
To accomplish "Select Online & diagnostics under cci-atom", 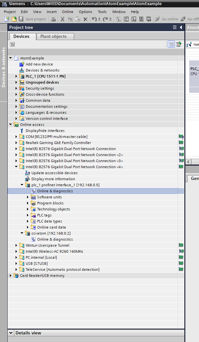I will pos(55,239).
